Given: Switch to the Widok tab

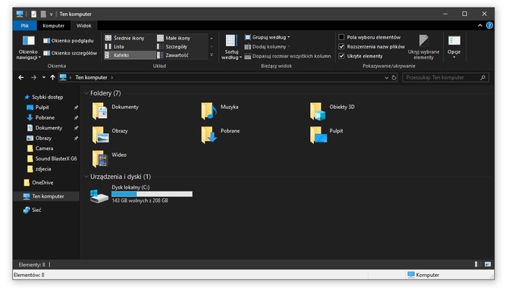Looking at the screenshot, I should (x=83, y=26).
